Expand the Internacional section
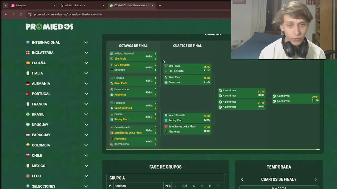 [86, 42]
